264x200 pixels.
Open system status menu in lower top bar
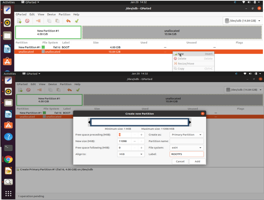pyautogui.click(x=252, y=74)
